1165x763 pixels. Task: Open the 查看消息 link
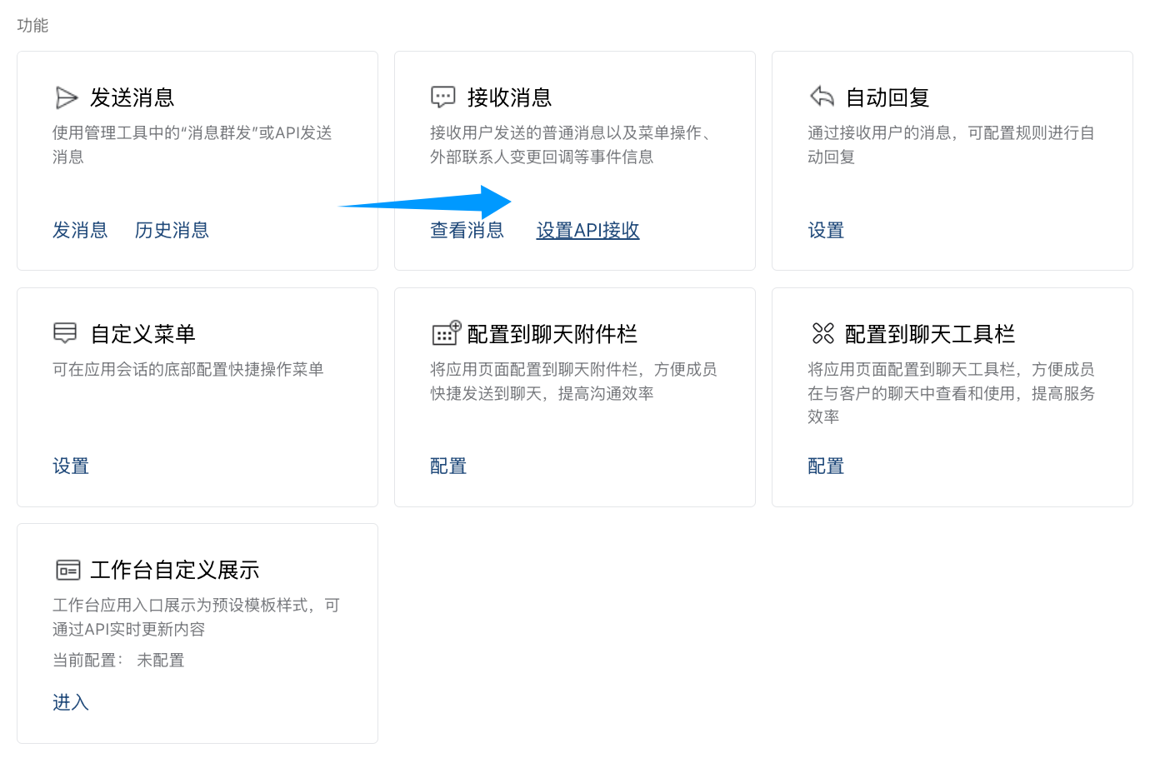(467, 230)
